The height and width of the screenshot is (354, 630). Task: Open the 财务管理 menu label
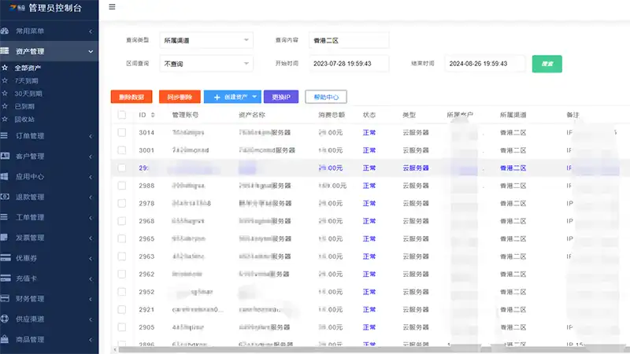pos(30,299)
